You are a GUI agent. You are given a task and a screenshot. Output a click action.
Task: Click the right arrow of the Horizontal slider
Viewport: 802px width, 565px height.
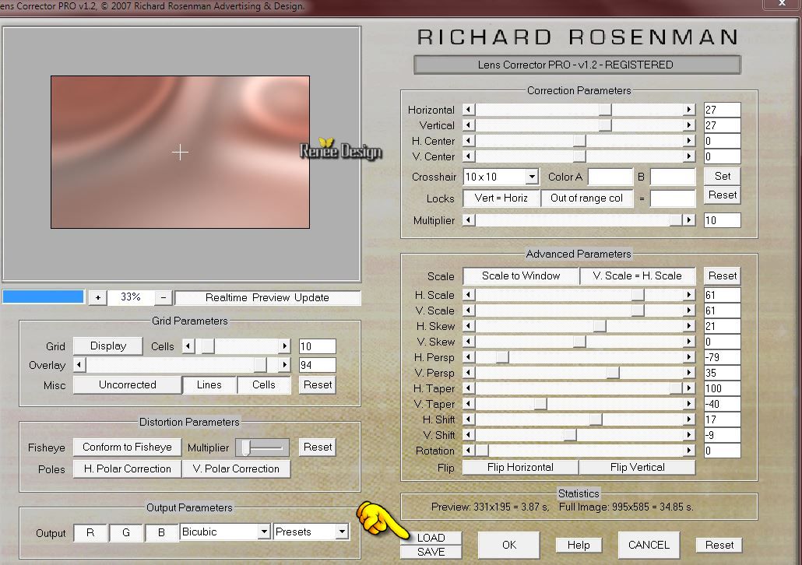(689, 110)
